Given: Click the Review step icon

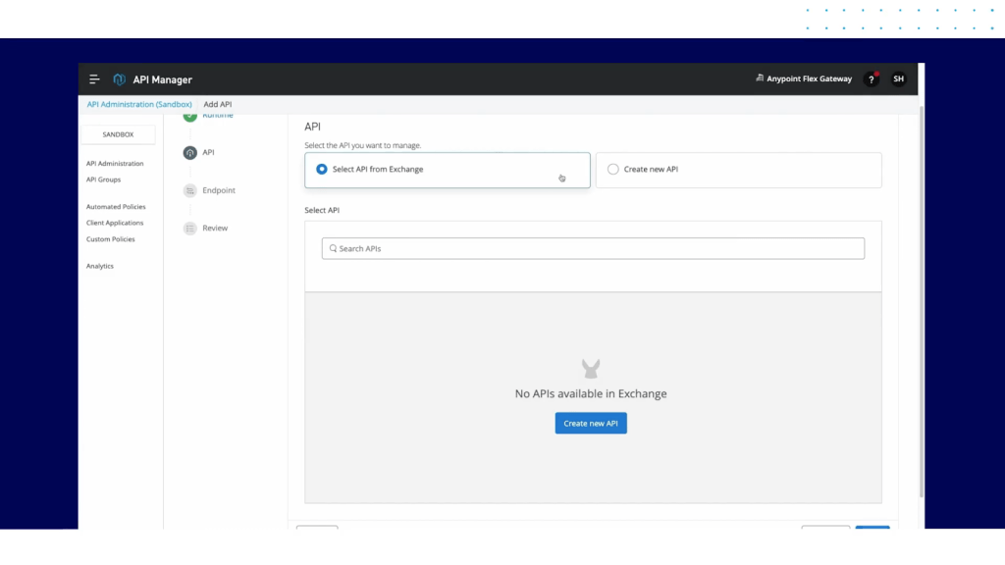Looking at the screenshot, I should coord(190,229).
